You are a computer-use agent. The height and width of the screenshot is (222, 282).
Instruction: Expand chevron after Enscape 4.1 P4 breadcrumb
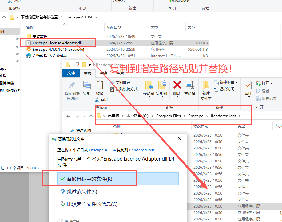[96, 17]
